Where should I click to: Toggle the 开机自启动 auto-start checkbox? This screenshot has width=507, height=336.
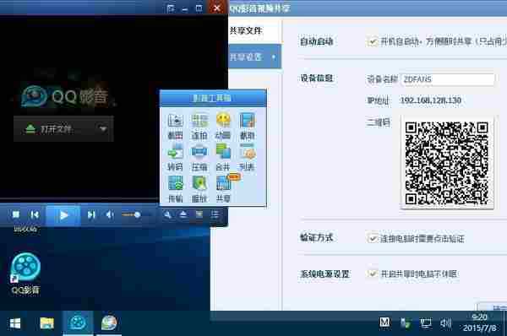[x=373, y=41]
